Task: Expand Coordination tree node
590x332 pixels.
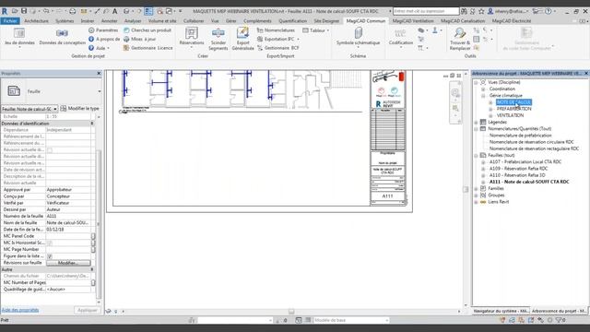Action: (x=483, y=89)
